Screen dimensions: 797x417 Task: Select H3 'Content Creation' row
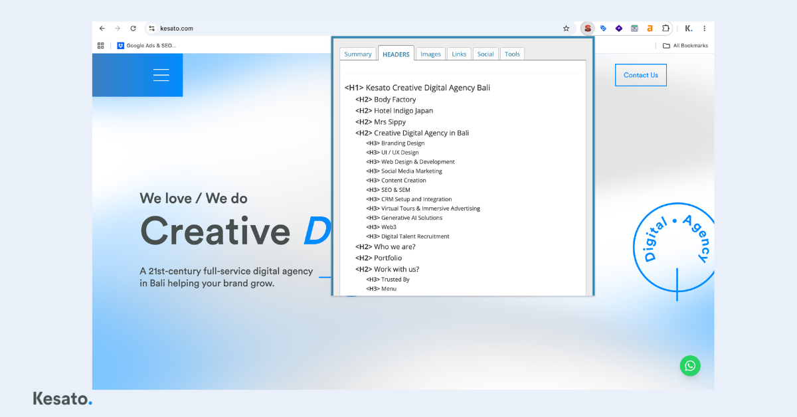tap(396, 181)
